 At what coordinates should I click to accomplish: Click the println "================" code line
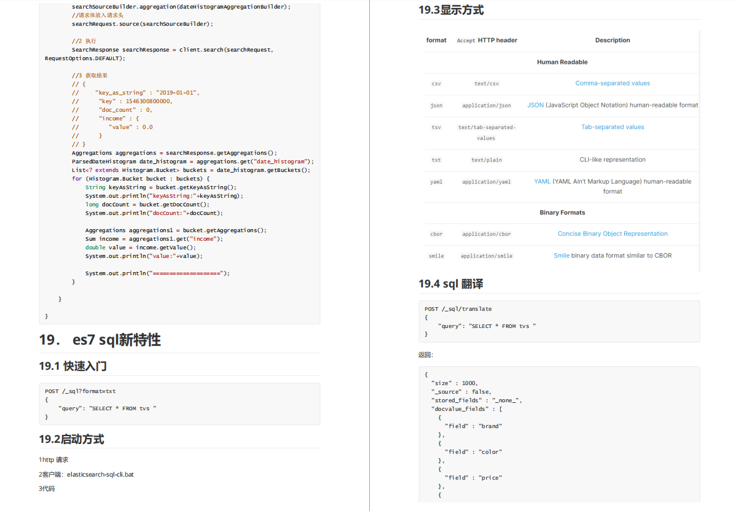(x=158, y=273)
